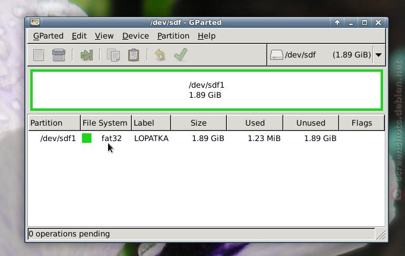Open the View menu
The image size is (405, 256).
click(104, 36)
